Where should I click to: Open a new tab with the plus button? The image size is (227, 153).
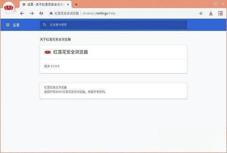click(x=76, y=5)
